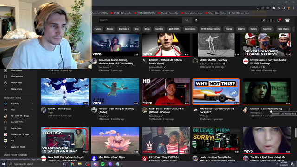Click Chrome share page icon
297x167 pixels.
263,8
